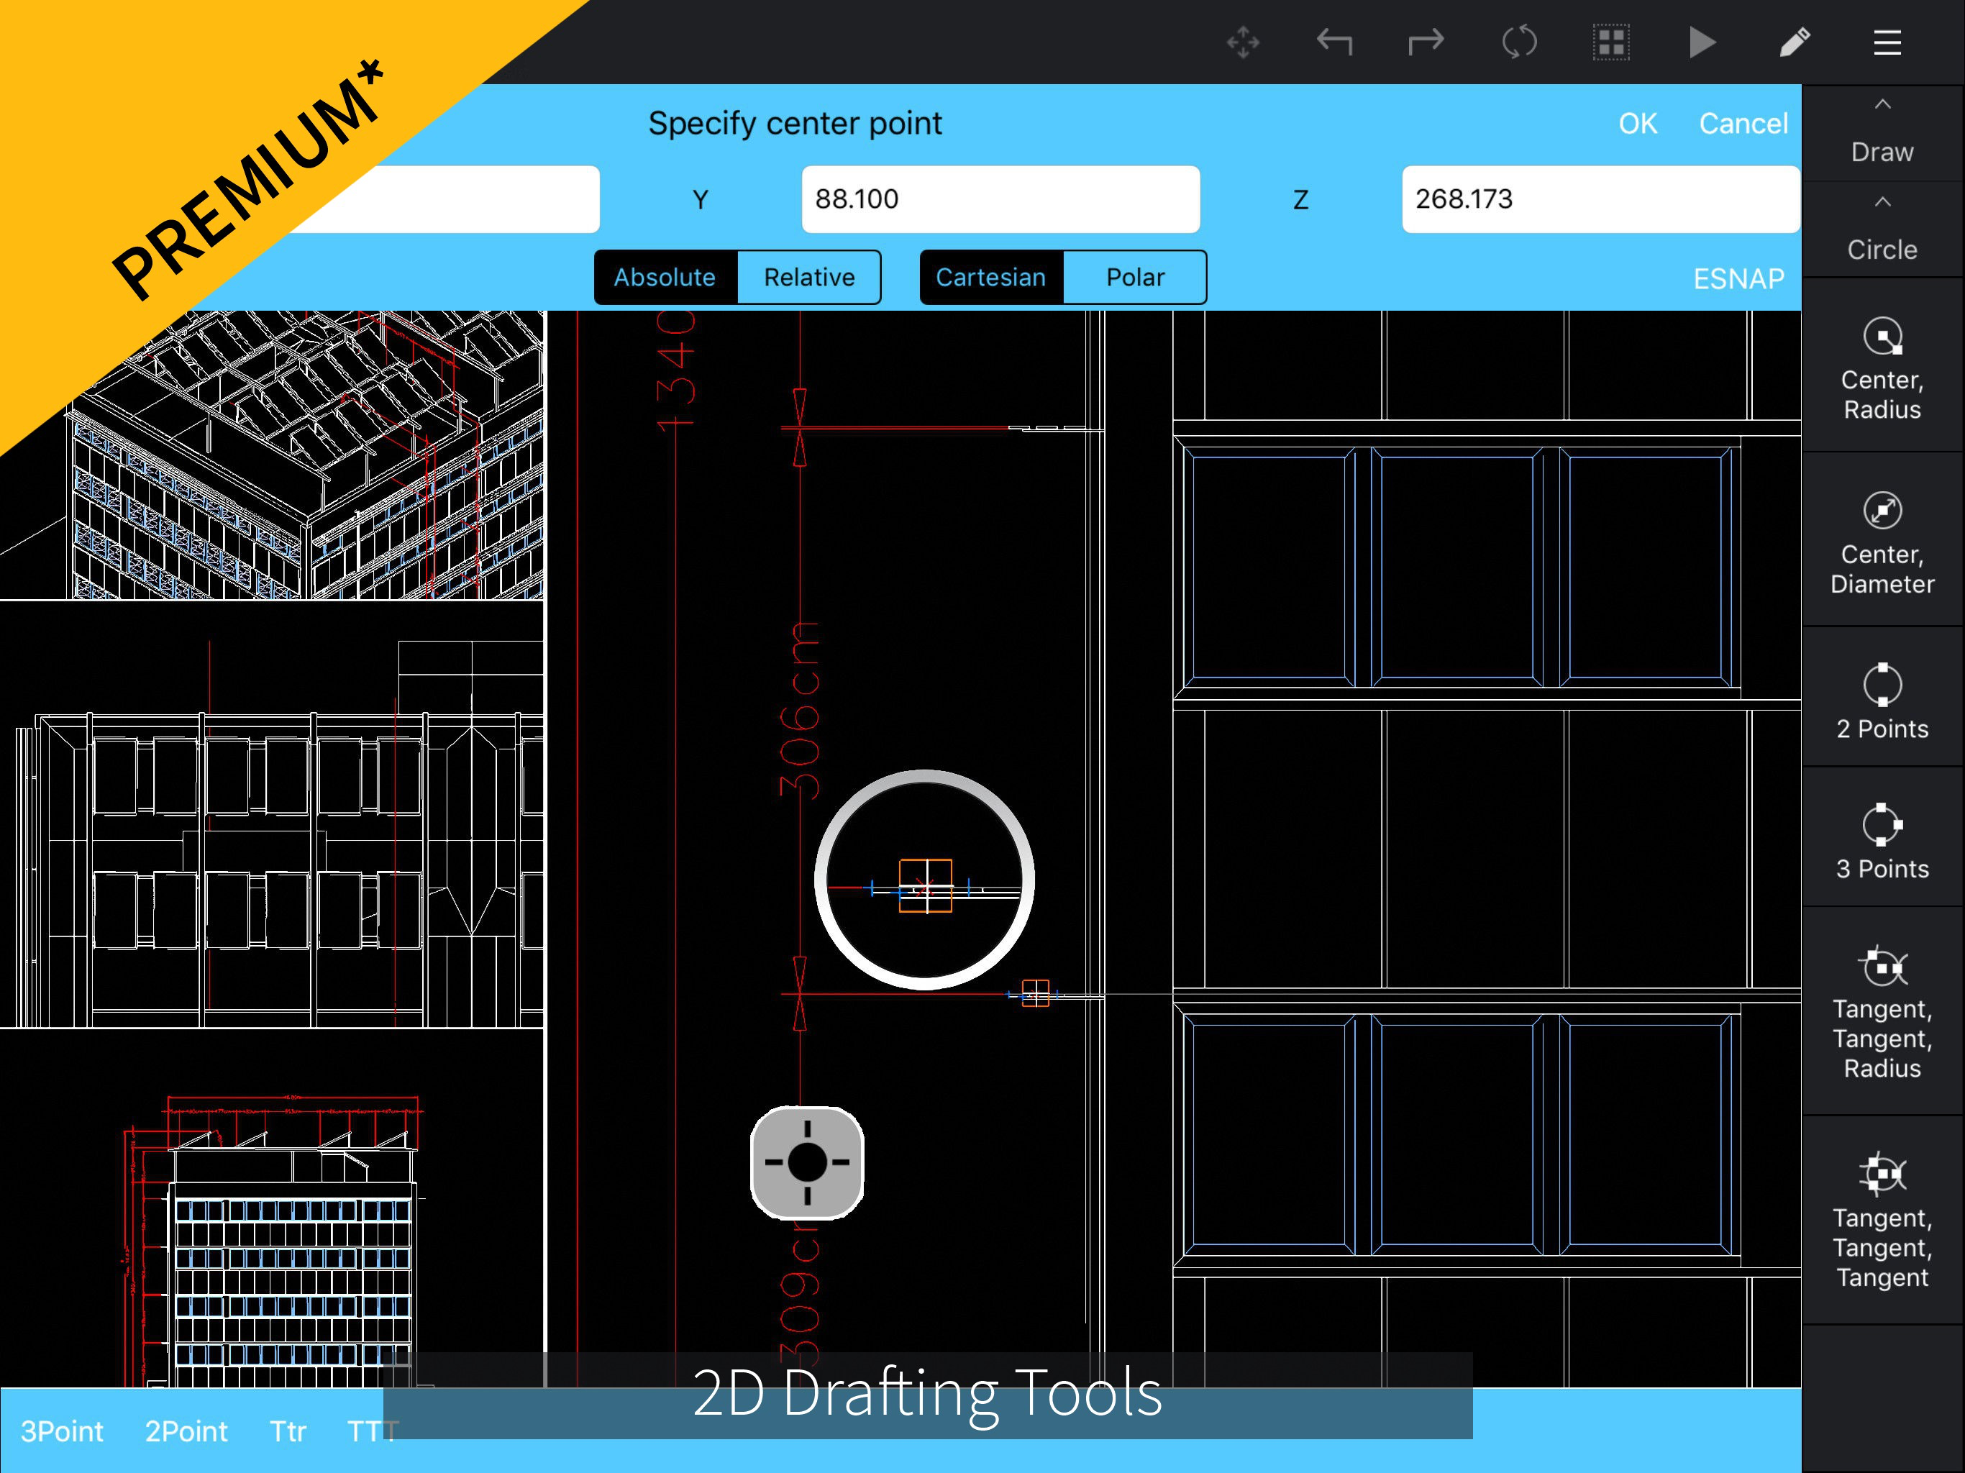Click the redo arrow icon
The width and height of the screenshot is (1965, 1473).
tap(1426, 42)
